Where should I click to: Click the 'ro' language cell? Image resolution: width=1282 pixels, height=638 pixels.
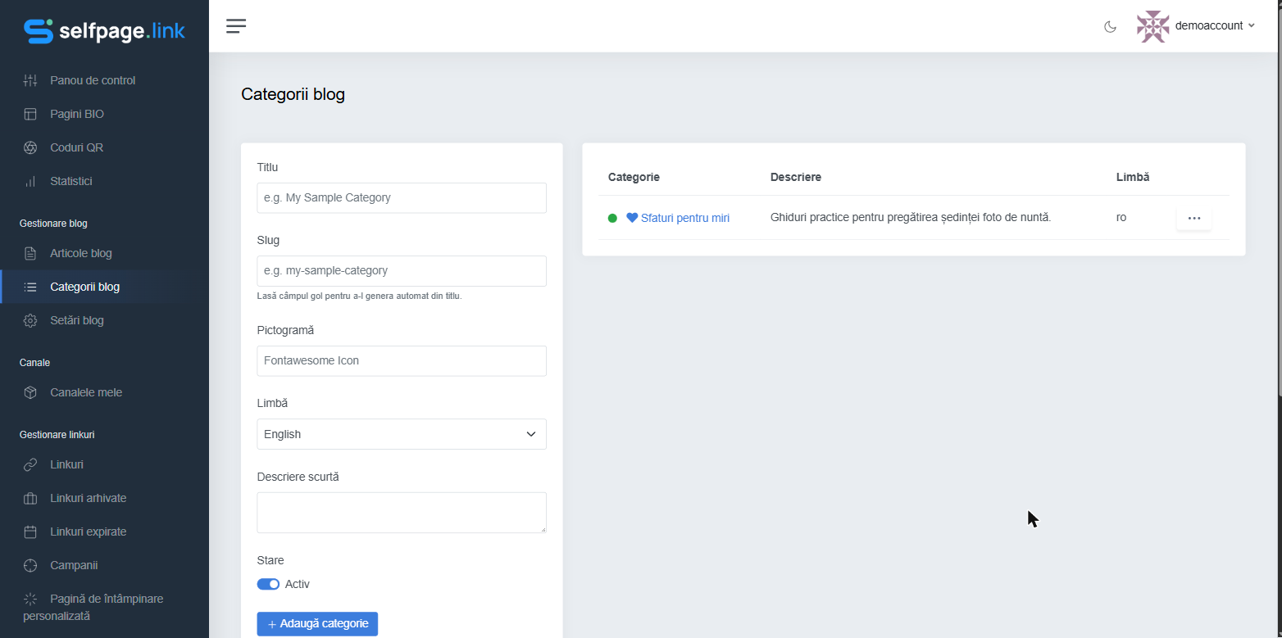[1121, 218]
